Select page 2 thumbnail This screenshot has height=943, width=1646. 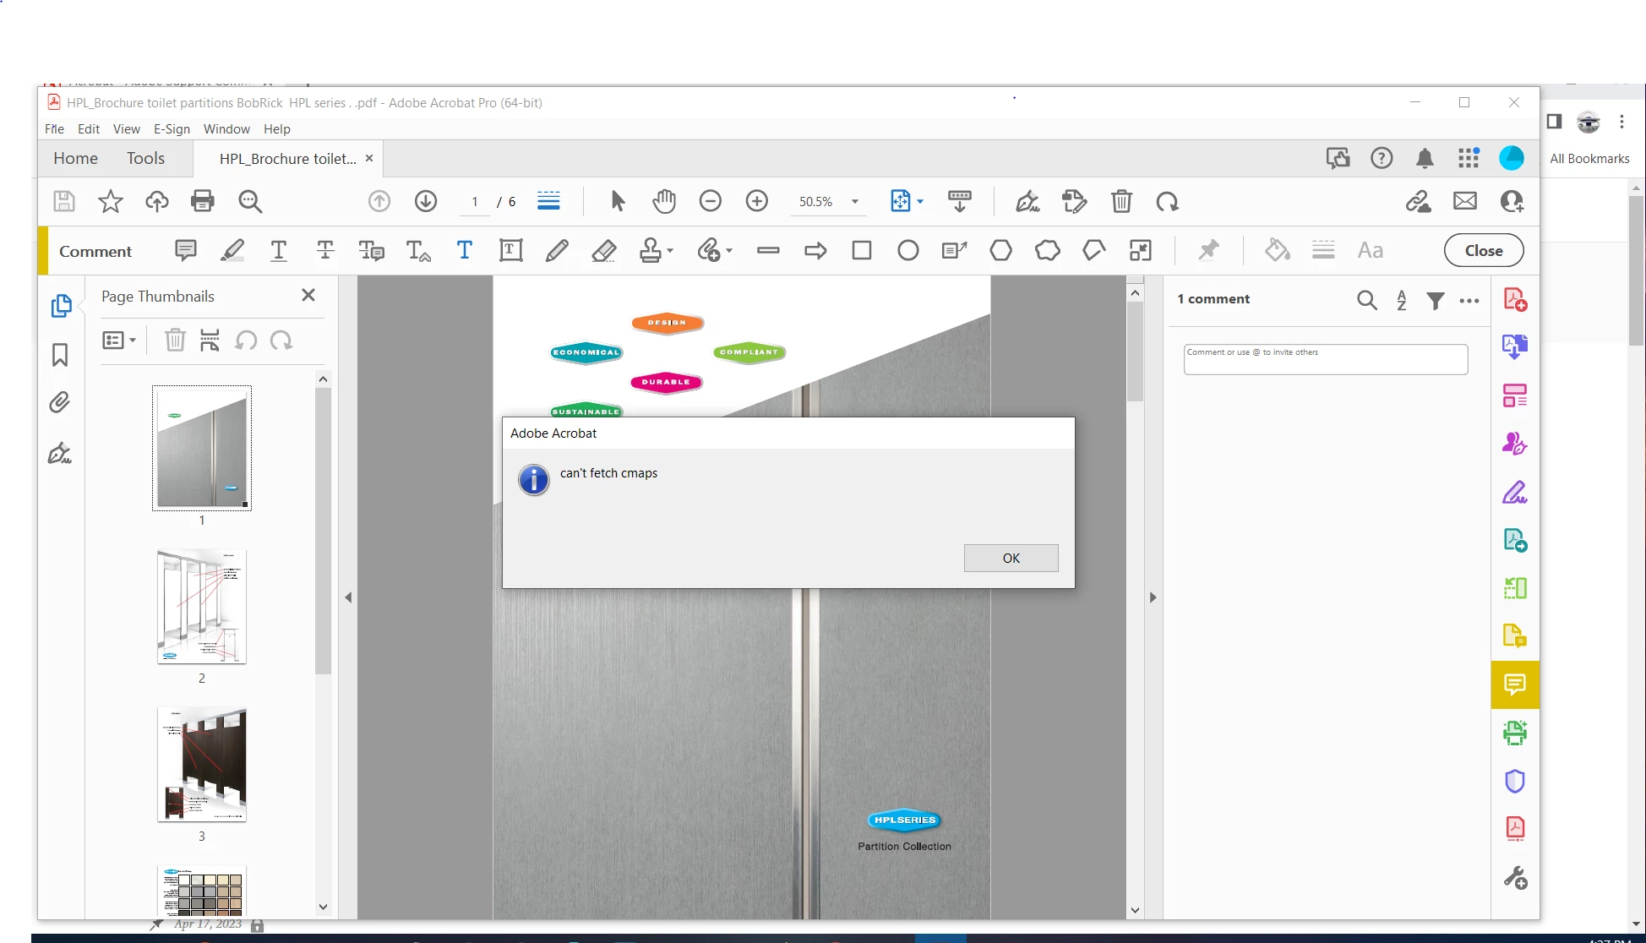(x=201, y=607)
